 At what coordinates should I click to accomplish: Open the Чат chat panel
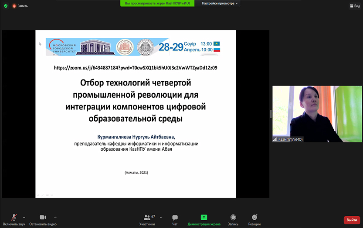(175, 218)
